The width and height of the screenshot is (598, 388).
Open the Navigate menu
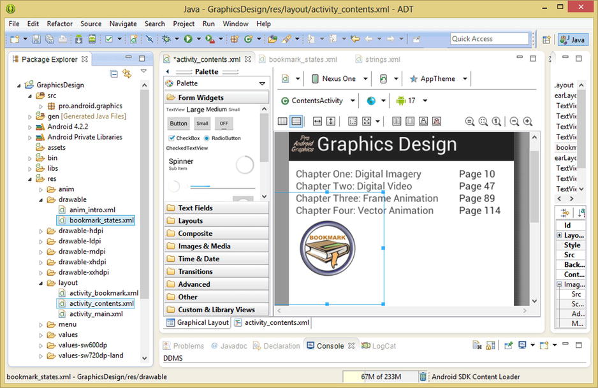point(123,24)
